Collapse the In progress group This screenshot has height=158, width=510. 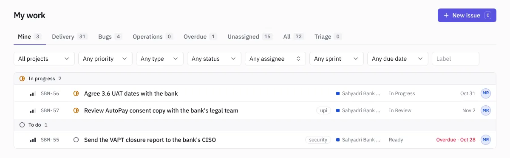pos(255,79)
